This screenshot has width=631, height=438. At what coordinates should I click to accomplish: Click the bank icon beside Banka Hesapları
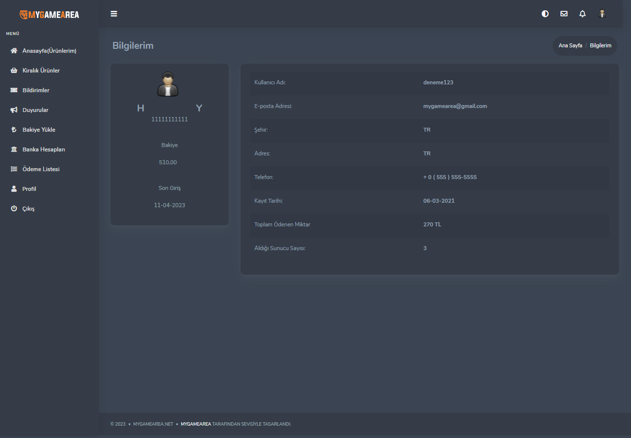coord(14,149)
